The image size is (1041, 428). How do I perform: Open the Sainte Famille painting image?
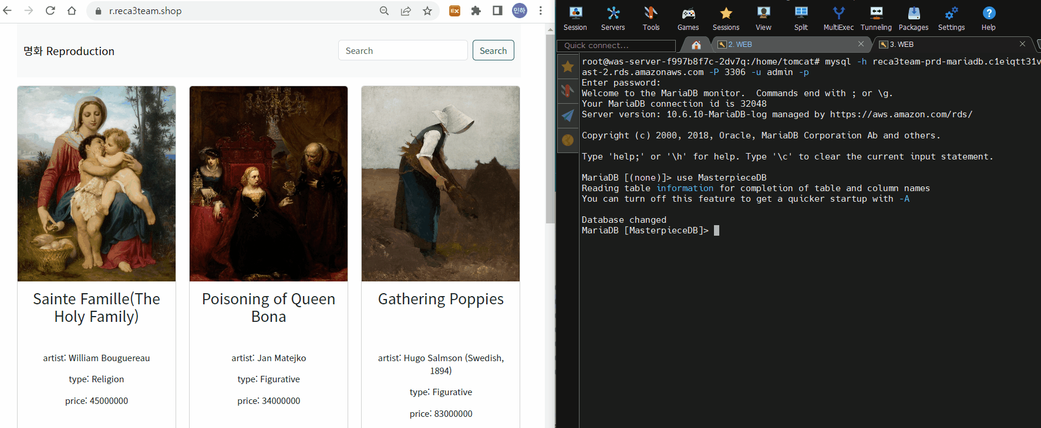96,184
